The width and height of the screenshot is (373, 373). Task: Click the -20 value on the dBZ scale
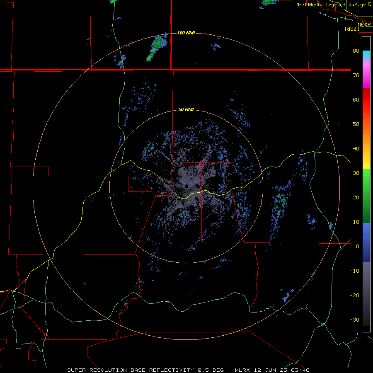tap(354, 295)
